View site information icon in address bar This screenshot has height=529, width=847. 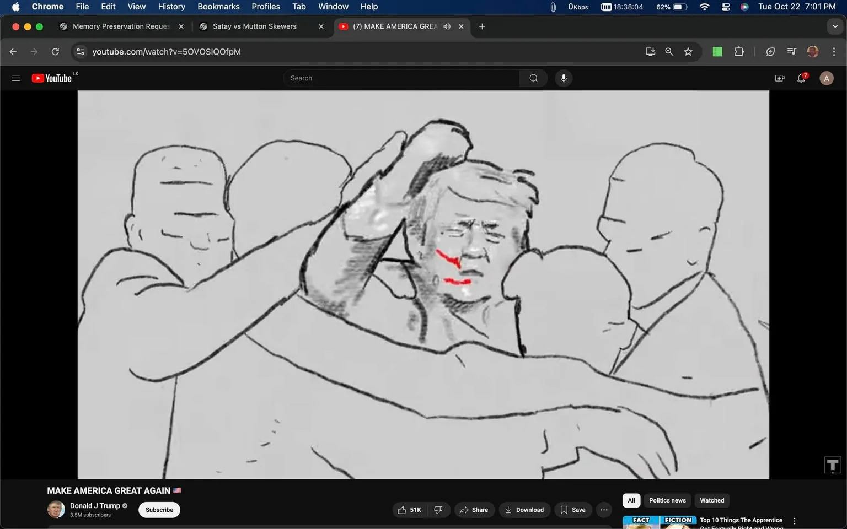(81, 52)
